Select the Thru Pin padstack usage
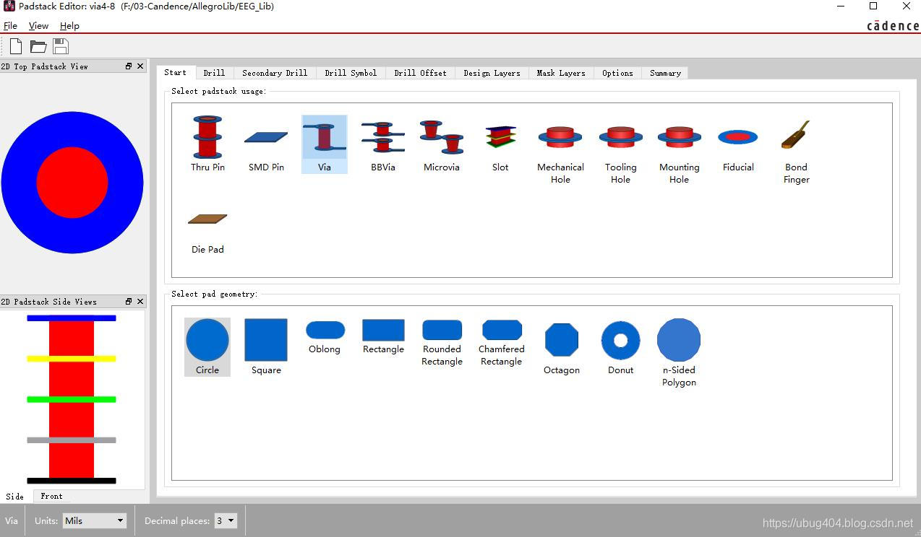Viewport: 921px width, 537px height. (x=207, y=144)
